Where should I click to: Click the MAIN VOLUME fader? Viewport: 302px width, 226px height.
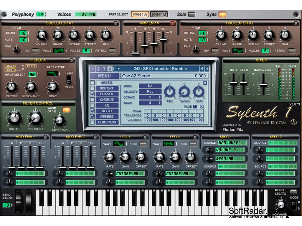click(263, 85)
